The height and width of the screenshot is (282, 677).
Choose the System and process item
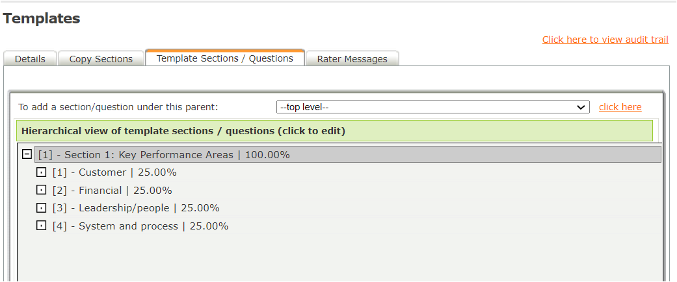pyautogui.click(x=140, y=226)
